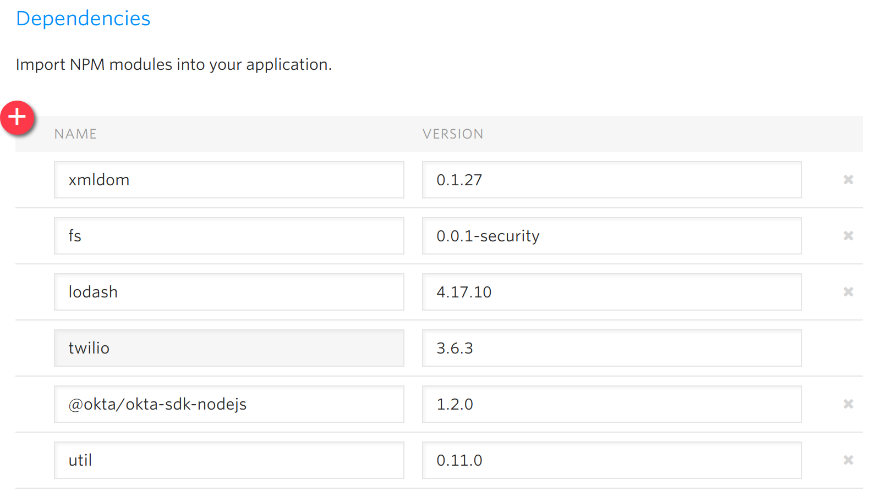
Task: Remove the xmldom dependency row
Action: click(848, 180)
